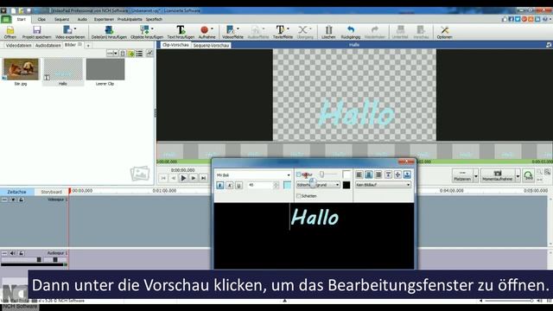Lock the Audiospur 1 track
Viewport: 553px width, 311px height.
click(x=21, y=253)
